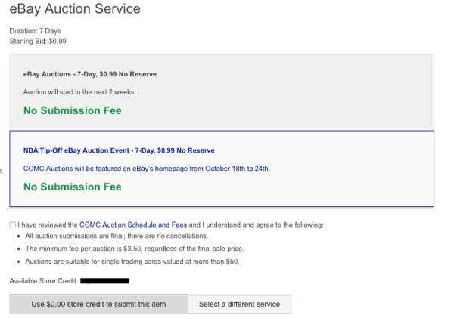454x319 pixels.
Task: Choose the NBA Tip-Off eBay Auction Event heading
Action: pos(119,150)
